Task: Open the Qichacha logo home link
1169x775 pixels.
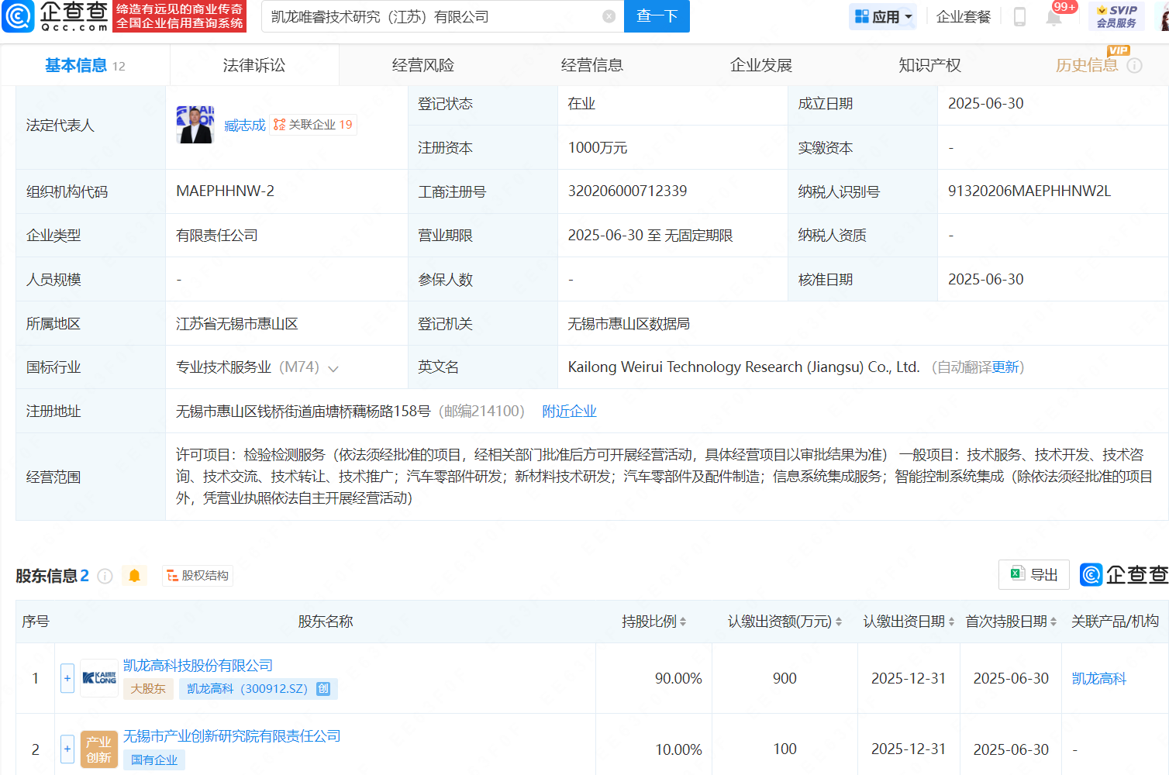Action: (55, 16)
